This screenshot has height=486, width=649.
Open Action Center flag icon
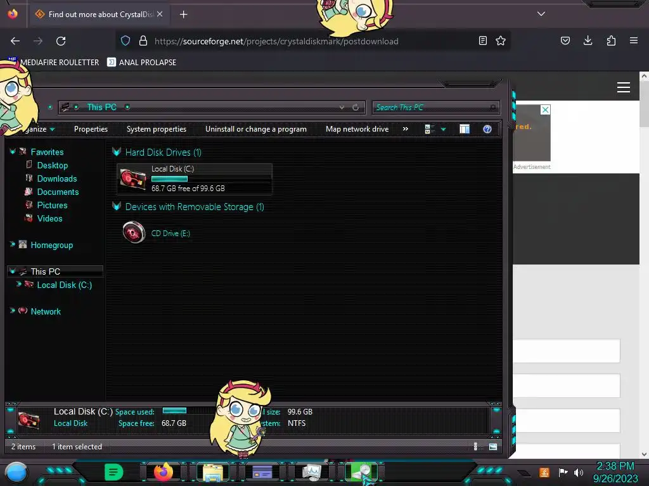(x=563, y=472)
